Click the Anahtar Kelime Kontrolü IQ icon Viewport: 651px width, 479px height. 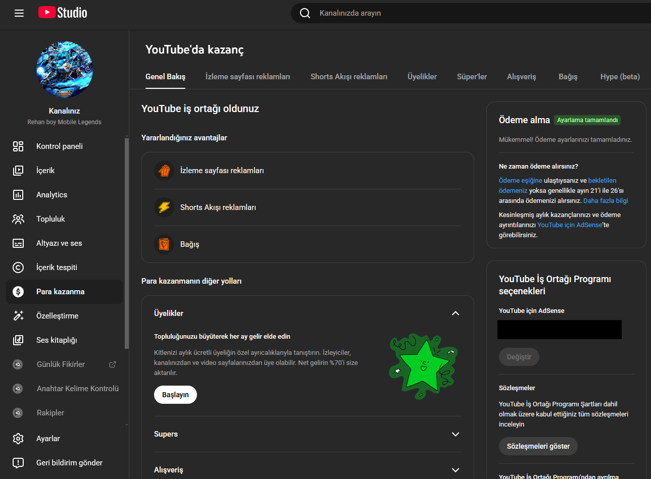coord(18,389)
